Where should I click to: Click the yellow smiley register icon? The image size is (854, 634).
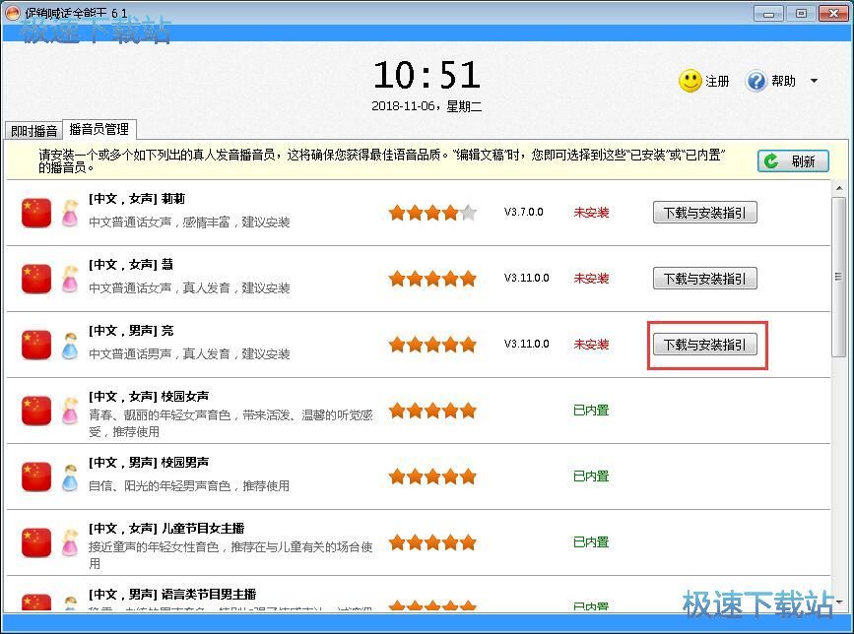point(690,81)
